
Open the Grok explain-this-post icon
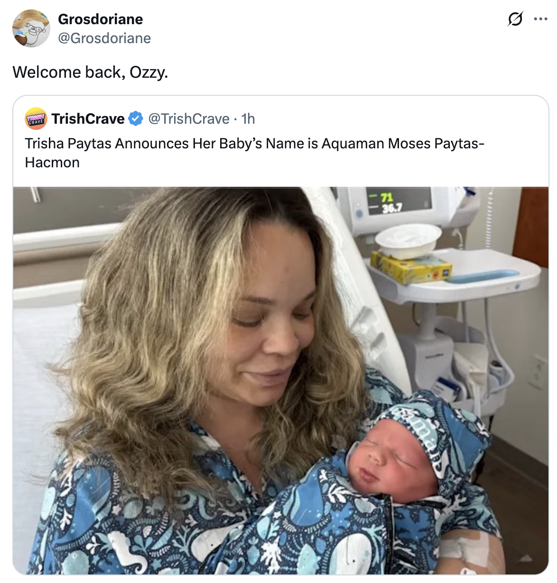(x=515, y=19)
